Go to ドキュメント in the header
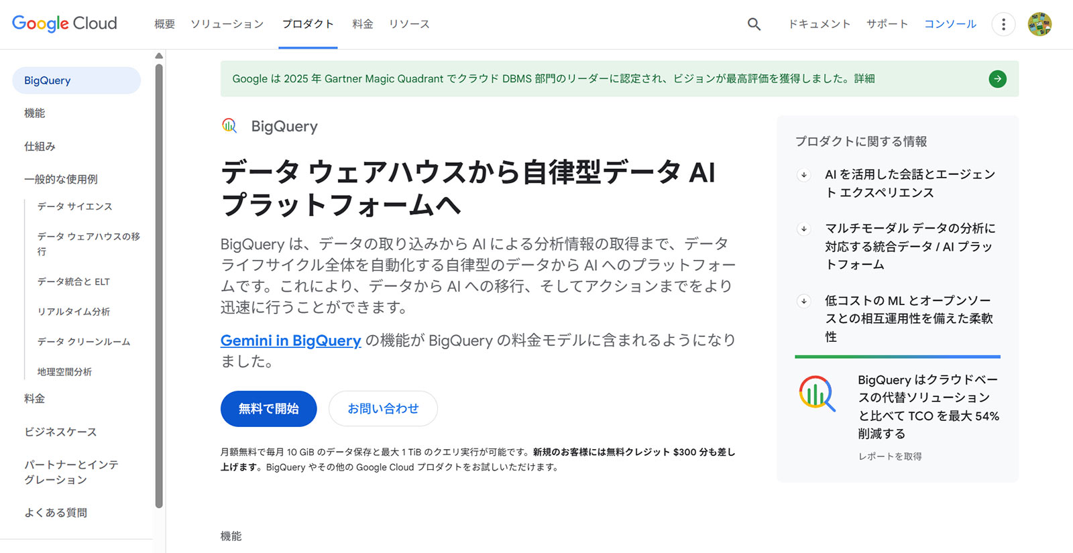 819,24
